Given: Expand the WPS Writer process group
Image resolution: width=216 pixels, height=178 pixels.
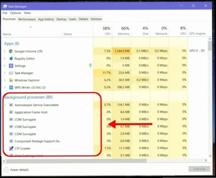Looking at the screenshot, I should pyautogui.click(x=5, y=88).
